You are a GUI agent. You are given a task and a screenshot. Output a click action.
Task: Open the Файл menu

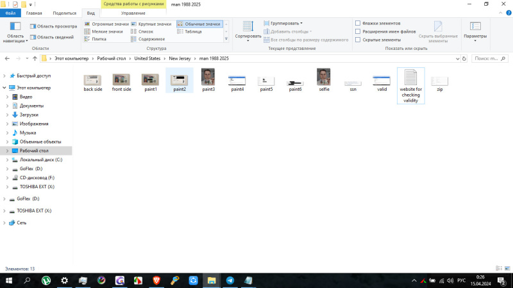click(10, 13)
